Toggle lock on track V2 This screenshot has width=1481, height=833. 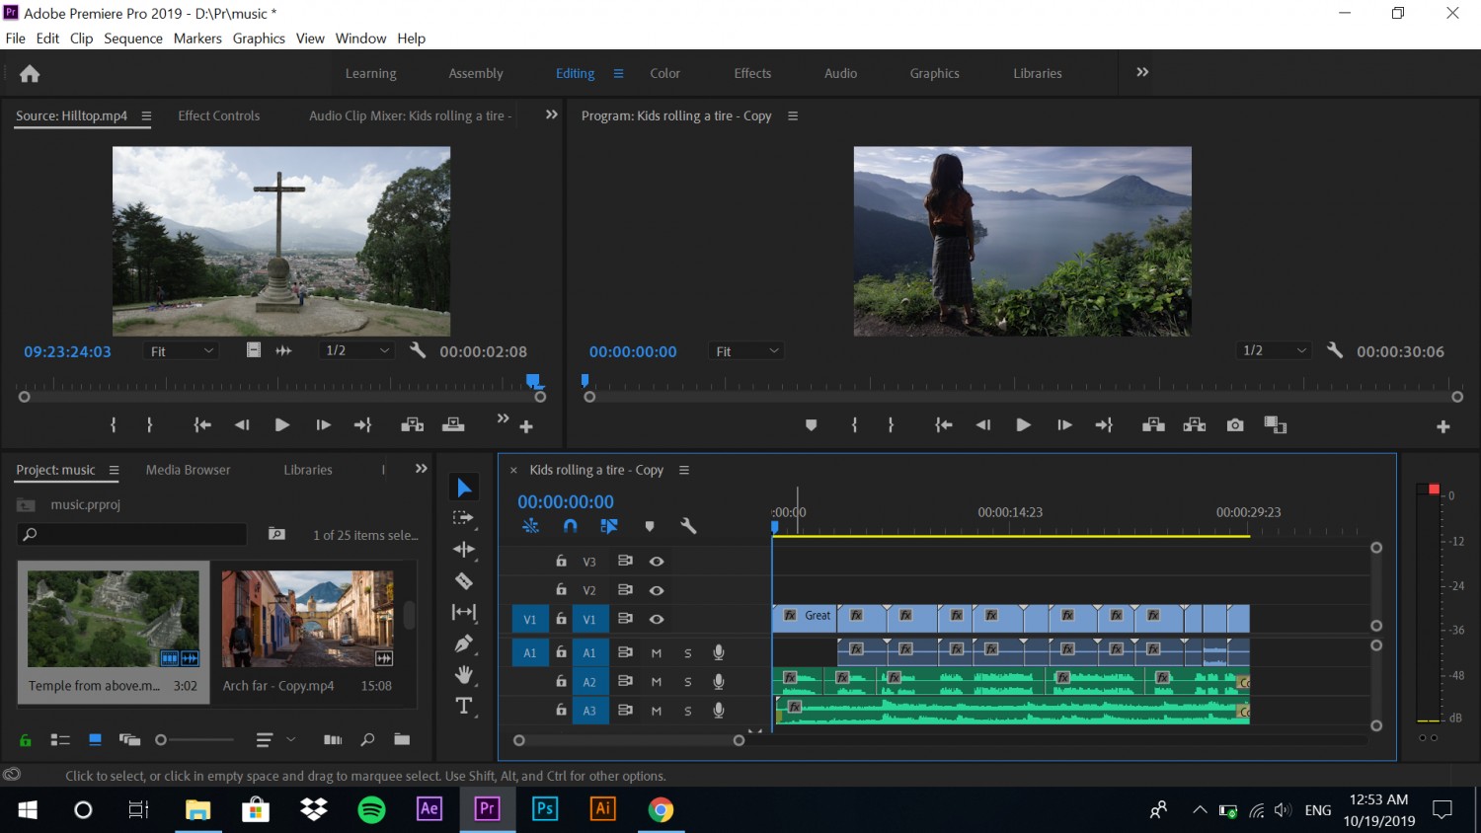561,590
